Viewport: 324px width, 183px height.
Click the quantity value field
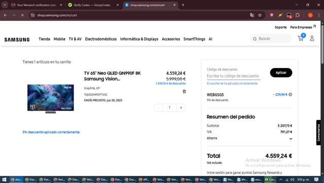pyautogui.click(x=170, y=107)
